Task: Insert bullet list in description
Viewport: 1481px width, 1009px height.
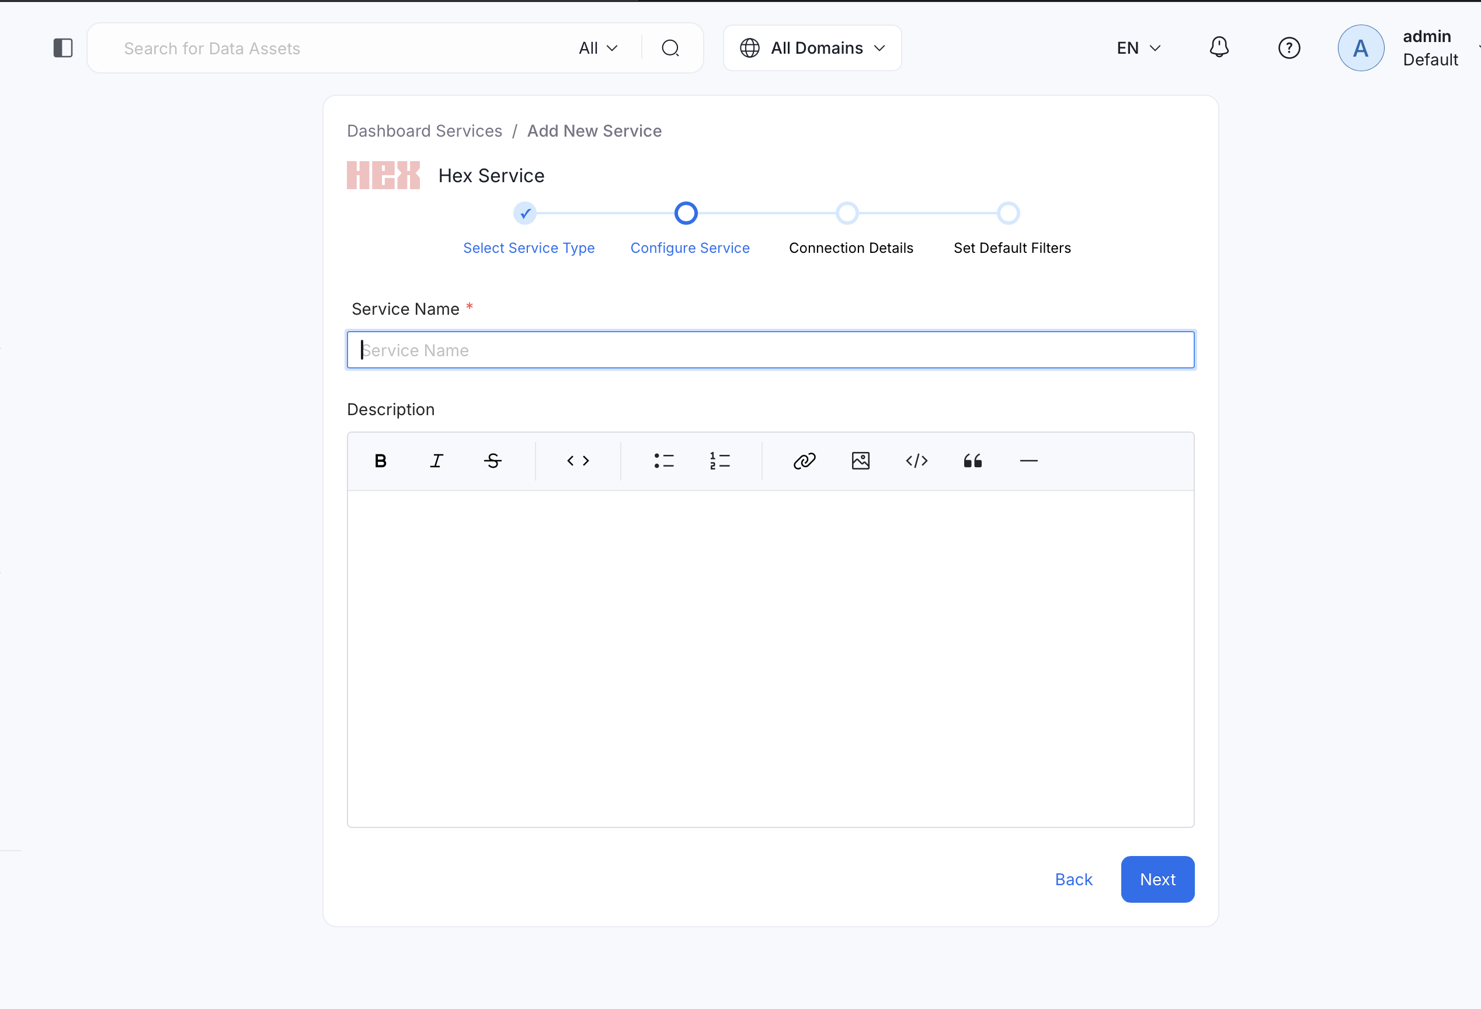Action: [663, 461]
